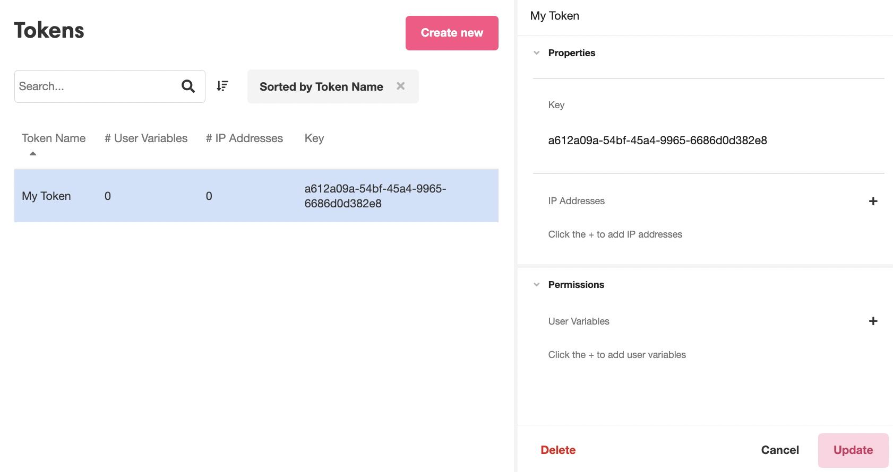Remove the Sorted by Token Name filter
This screenshot has height=472, width=893.
pyautogui.click(x=401, y=86)
